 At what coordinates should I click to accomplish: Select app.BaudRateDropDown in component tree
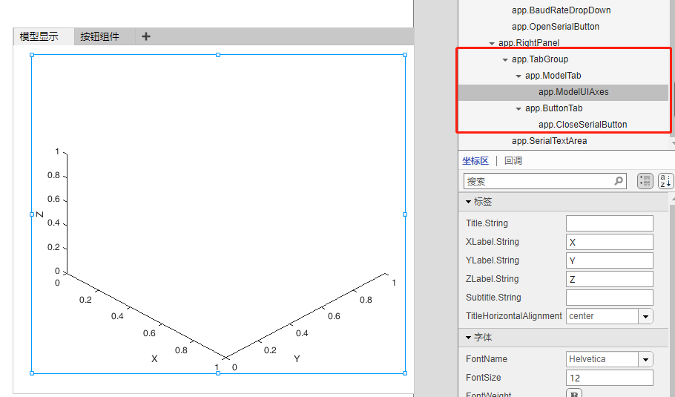point(561,10)
